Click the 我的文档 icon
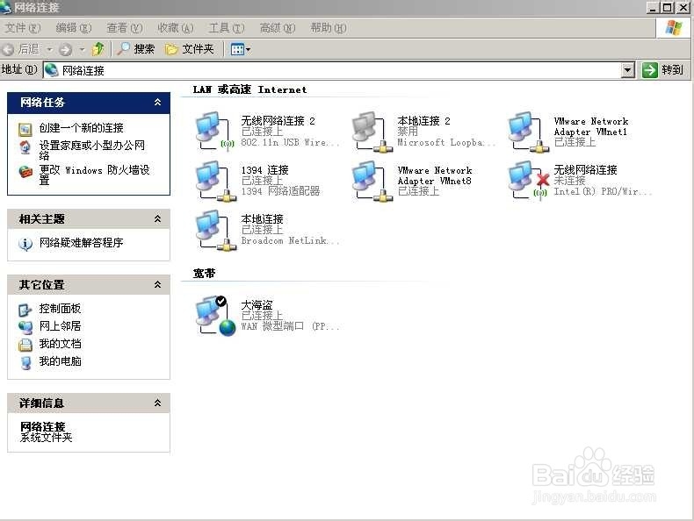The image size is (694, 521). [x=25, y=345]
